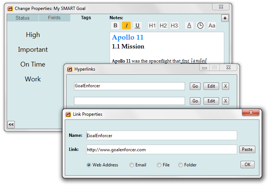Click the 1.1 Mission subheading
This screenshot has width=269, height=186.
click(128, 47)
